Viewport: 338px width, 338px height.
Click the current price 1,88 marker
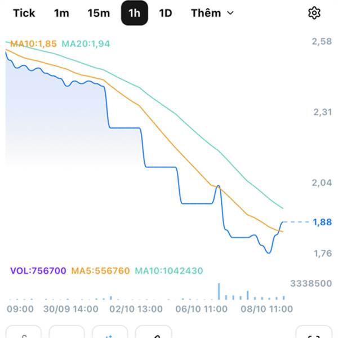[322, 222]
